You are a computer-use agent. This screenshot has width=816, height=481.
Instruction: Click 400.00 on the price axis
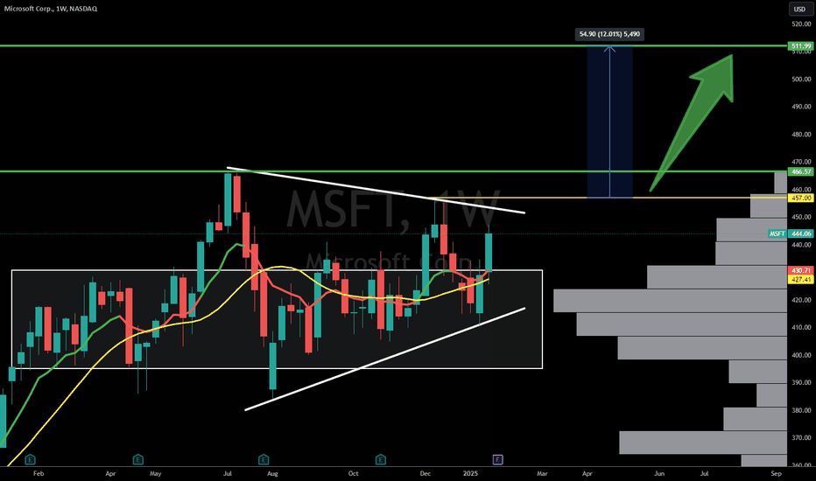click(801, 355)
